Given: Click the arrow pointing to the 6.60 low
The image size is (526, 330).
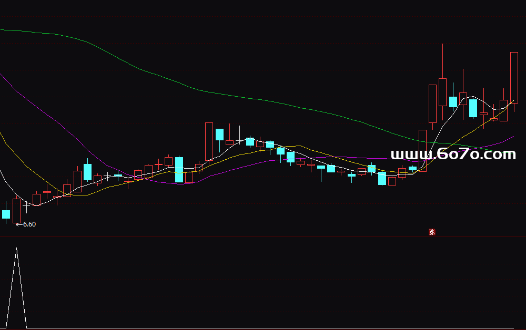Looking at the screenshot, I should click(18, 224).
